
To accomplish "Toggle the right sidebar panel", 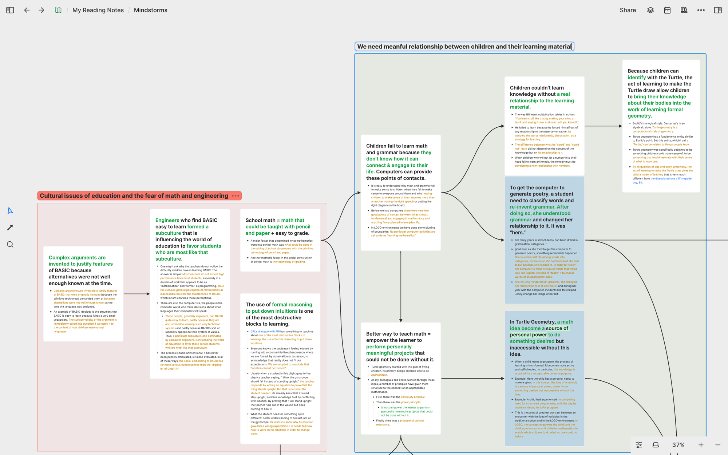I will 718,10.
